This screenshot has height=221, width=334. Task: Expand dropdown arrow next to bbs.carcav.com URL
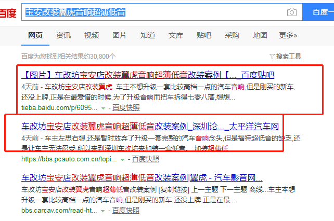pyautogui.click(x=103, y=211)
